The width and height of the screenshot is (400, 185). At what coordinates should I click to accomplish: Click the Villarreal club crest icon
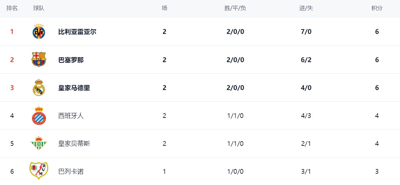(39, 32)
